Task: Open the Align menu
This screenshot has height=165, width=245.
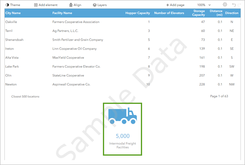Action: (x=75, y=5)
